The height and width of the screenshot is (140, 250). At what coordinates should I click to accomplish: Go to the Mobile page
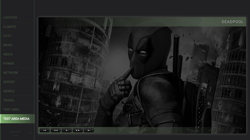[17, 91]
